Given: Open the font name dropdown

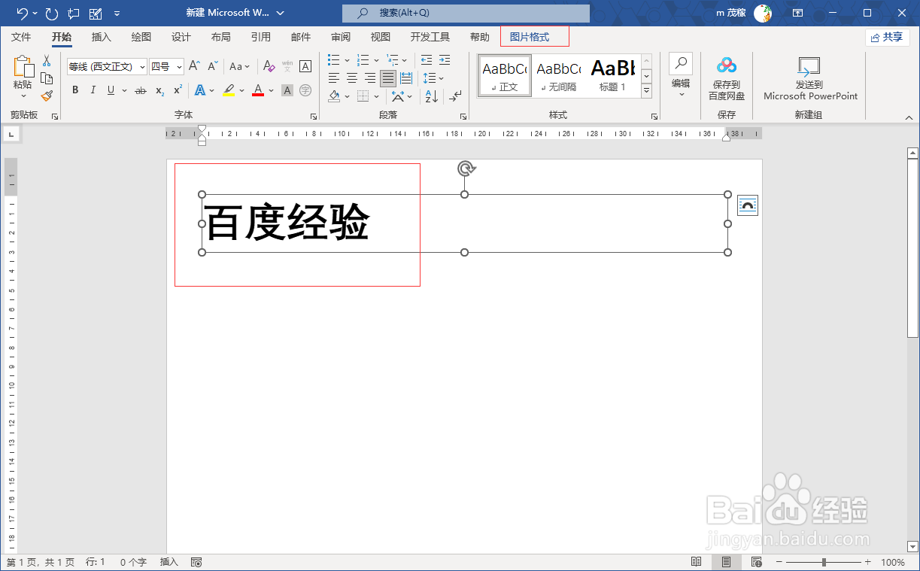Looking at the screenshot, I should click(x=143, y=67).
